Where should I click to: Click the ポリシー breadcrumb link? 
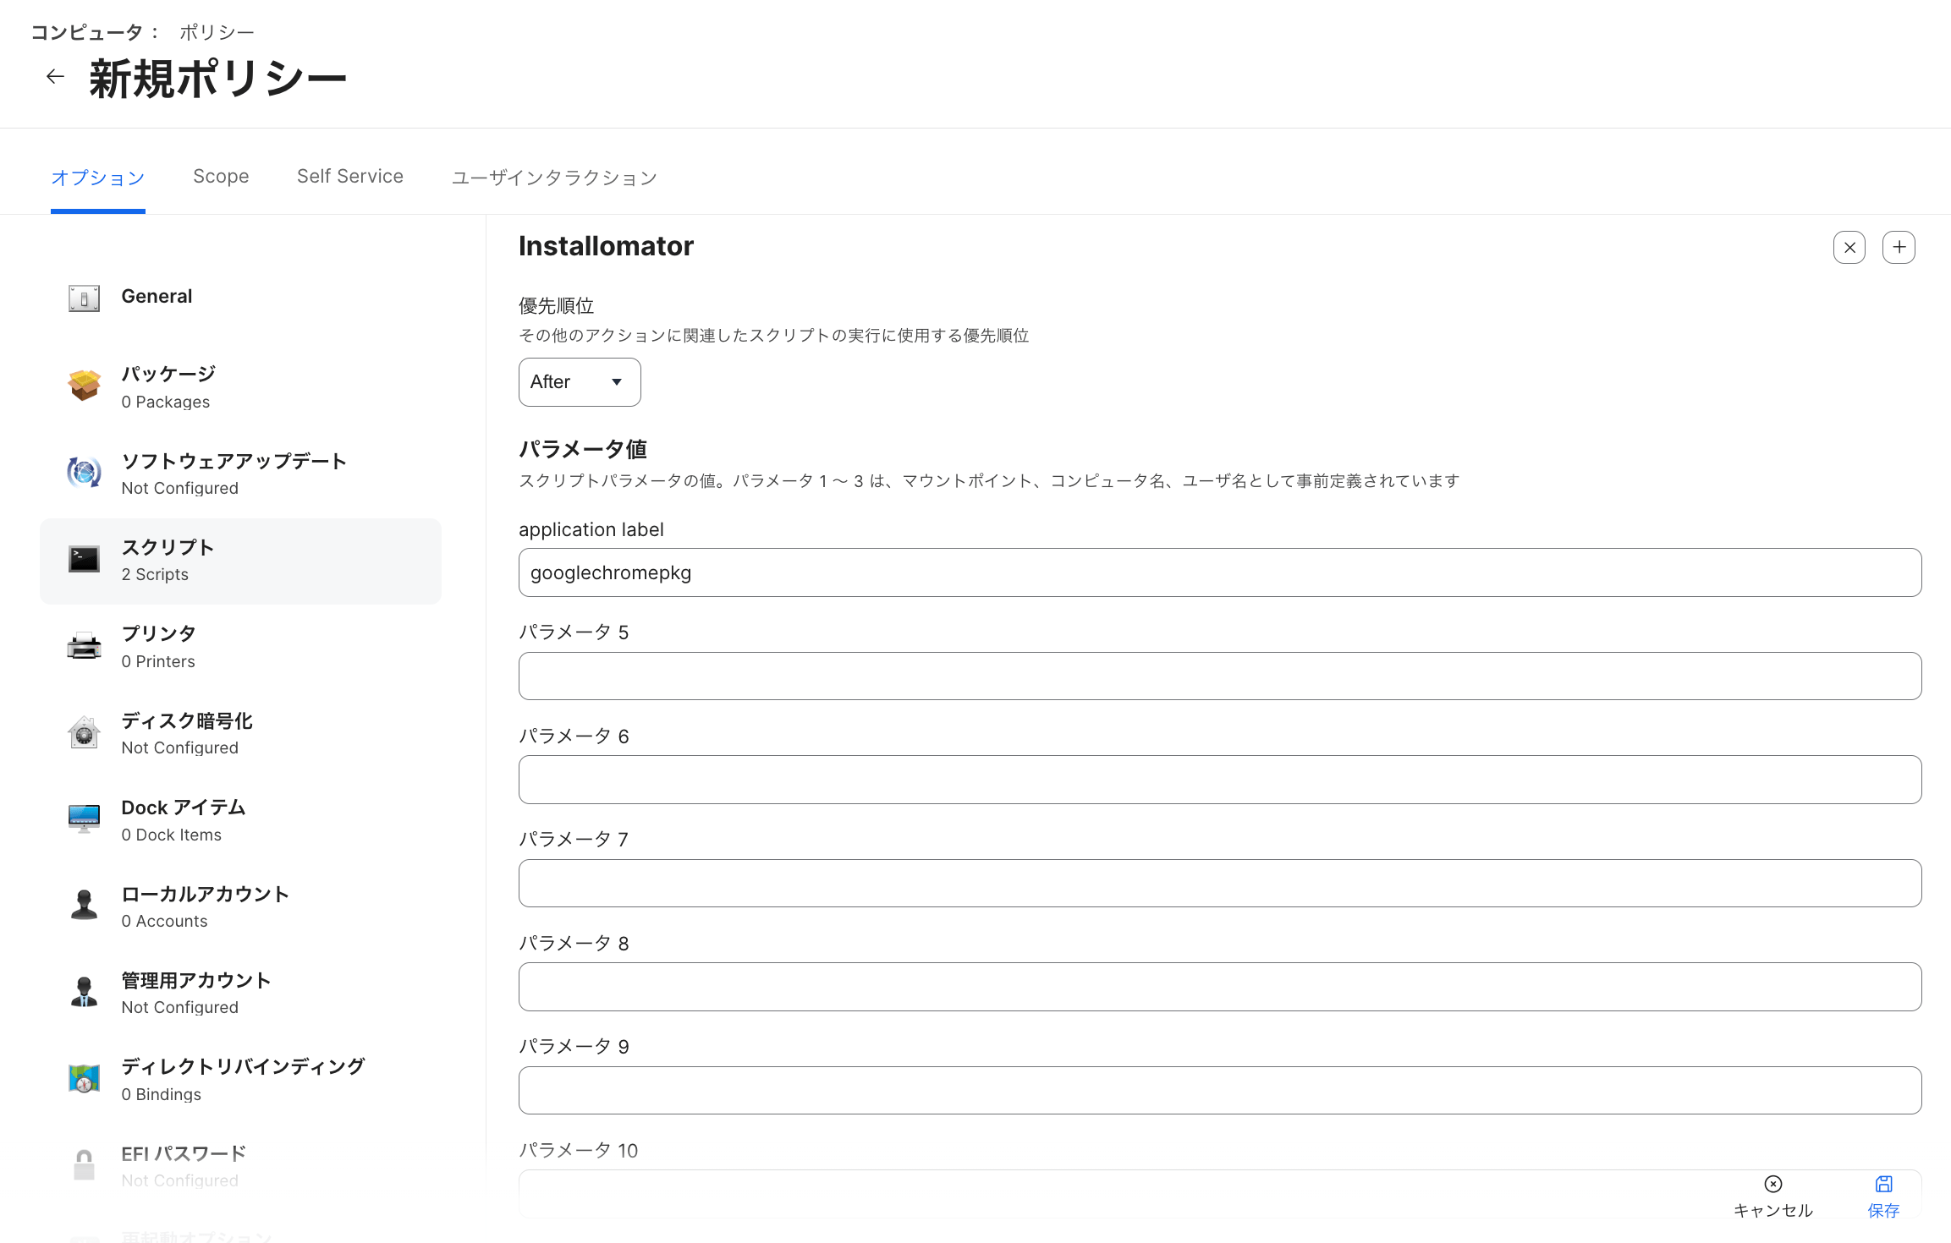pos(217,32)
